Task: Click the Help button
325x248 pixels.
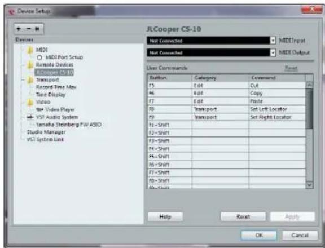Action: tap(165, 217)
